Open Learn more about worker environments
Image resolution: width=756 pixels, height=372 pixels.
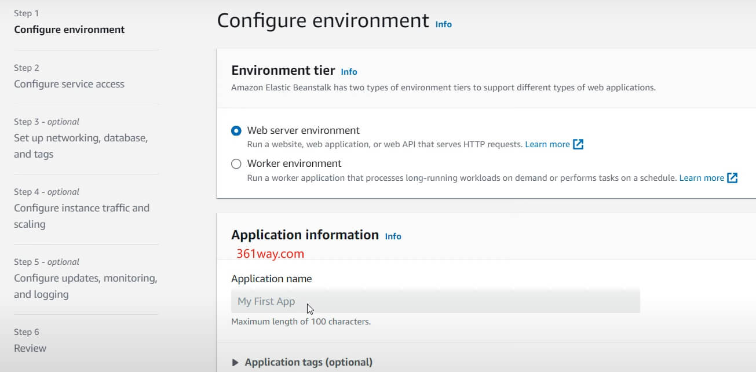click(702, 177)
